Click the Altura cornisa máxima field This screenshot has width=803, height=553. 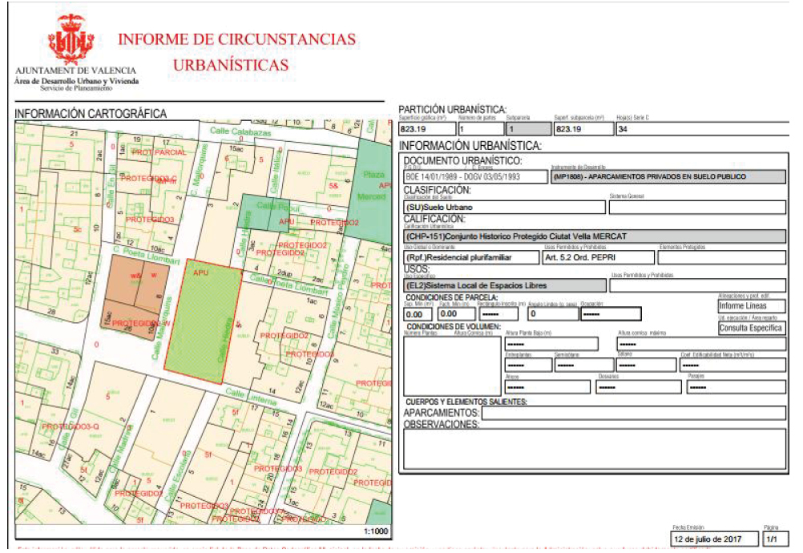tap(701, 344)
